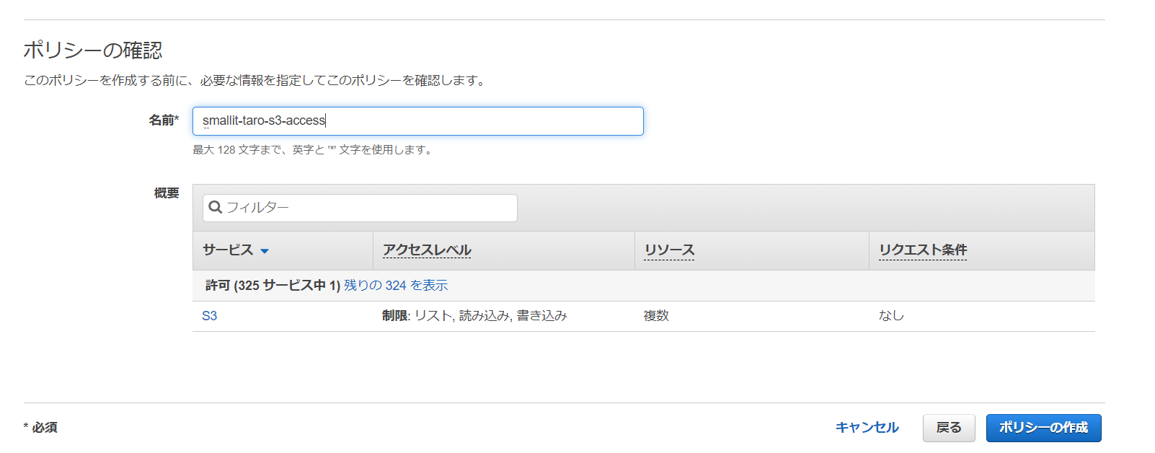Click the 複数 resource cell for S3
The height and width of the screenshot is (453, 1155).
(x=656, y=316)
